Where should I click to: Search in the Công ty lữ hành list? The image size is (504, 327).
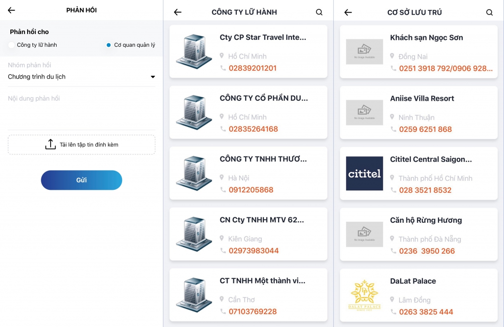(x=319, y=12)
